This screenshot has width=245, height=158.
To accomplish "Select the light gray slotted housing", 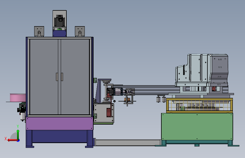I will (x=192, y=70).
